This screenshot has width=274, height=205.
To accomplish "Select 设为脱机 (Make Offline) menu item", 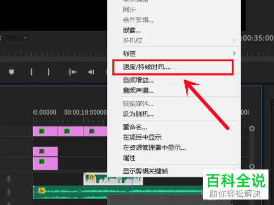I will click(x=138, y=114).
